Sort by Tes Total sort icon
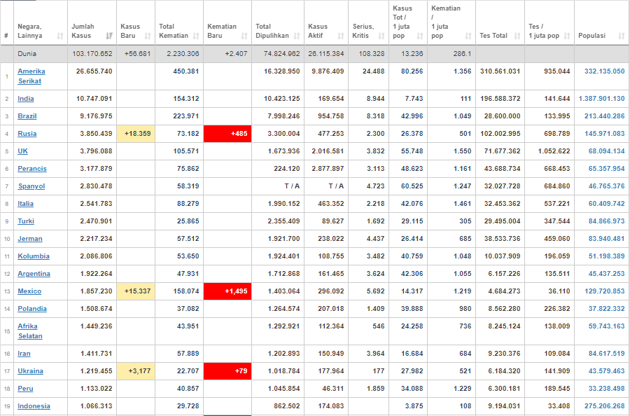630x416 pixels. point(517,36)
